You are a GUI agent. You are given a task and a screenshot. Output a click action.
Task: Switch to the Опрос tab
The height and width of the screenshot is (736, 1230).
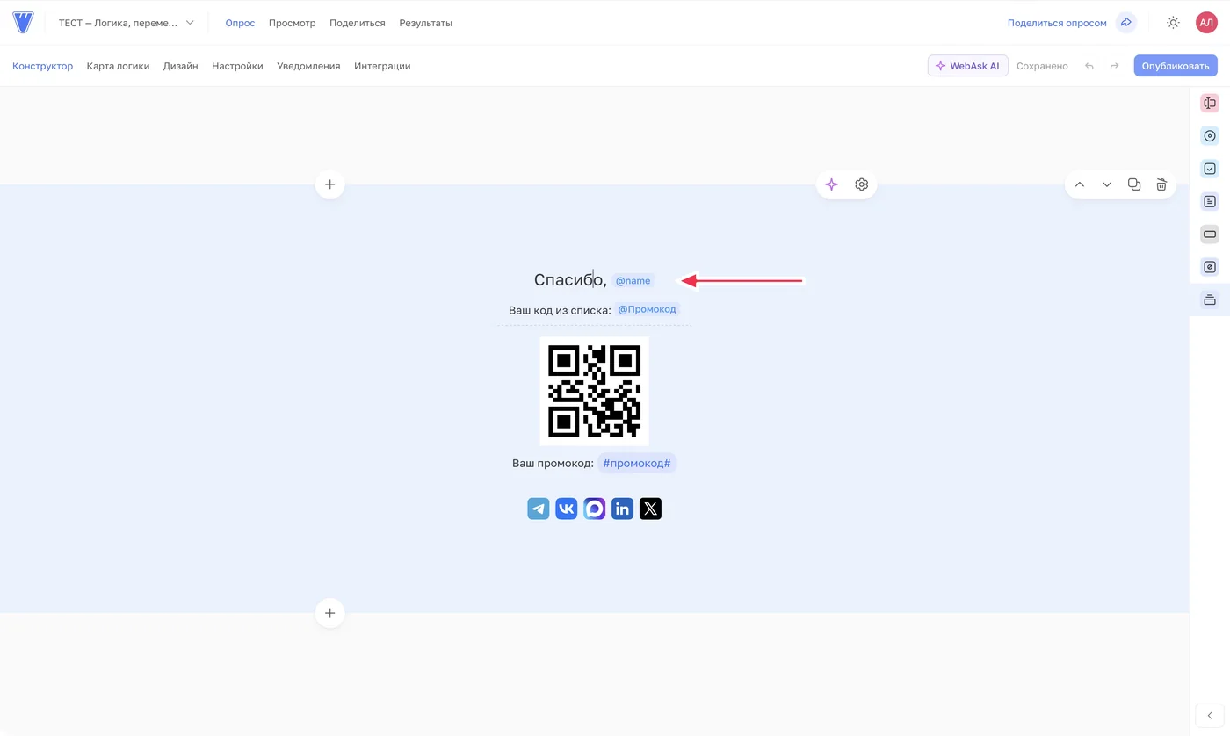point(240,23)
